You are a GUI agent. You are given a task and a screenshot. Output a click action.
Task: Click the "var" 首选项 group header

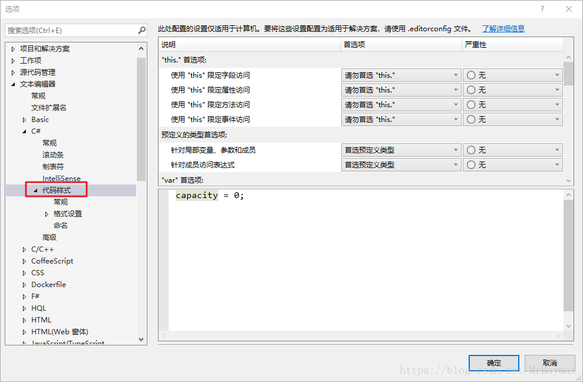point(183,180)
